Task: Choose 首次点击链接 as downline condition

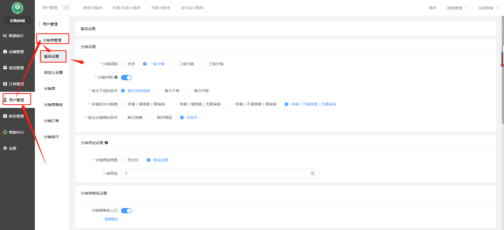Action: coord(135,91)
